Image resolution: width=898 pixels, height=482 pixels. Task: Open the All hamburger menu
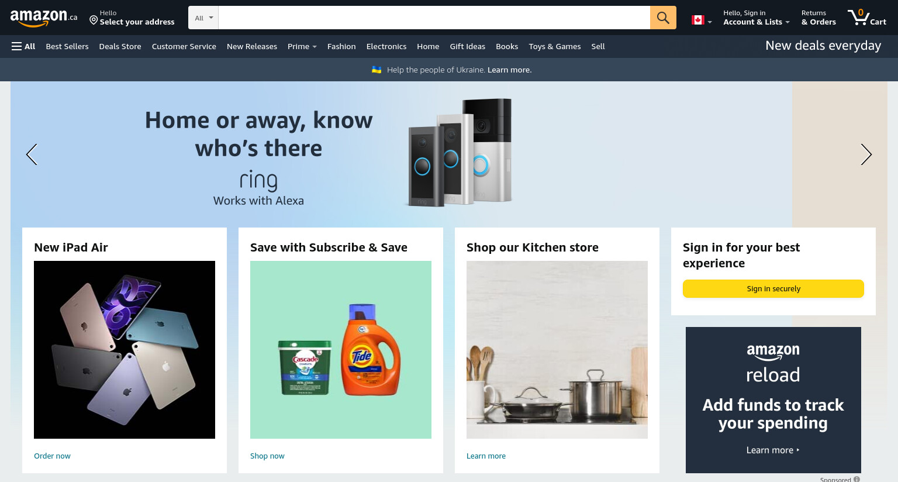pos(23,46)
